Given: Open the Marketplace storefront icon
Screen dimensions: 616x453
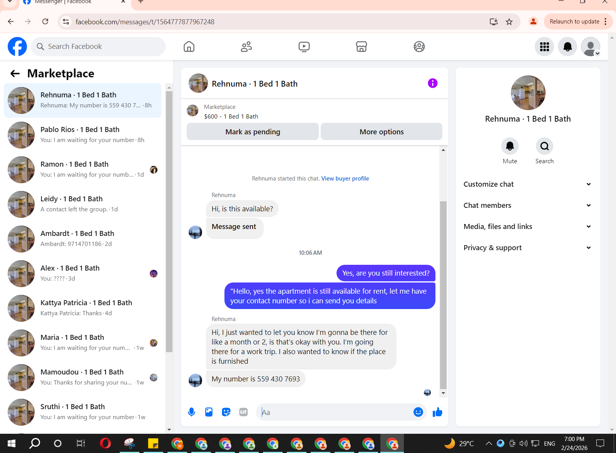Looking at the screenshot, I should coord(362,47).
